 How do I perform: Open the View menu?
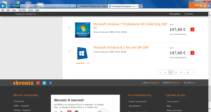14,10
